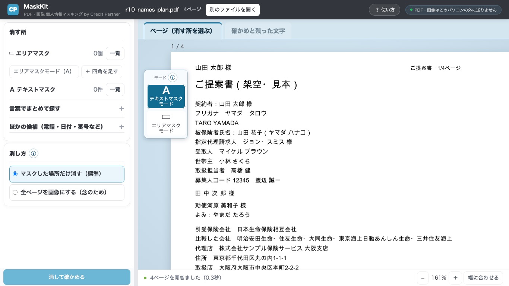Click the line よみ：やまだ たろう

(223, 215)
